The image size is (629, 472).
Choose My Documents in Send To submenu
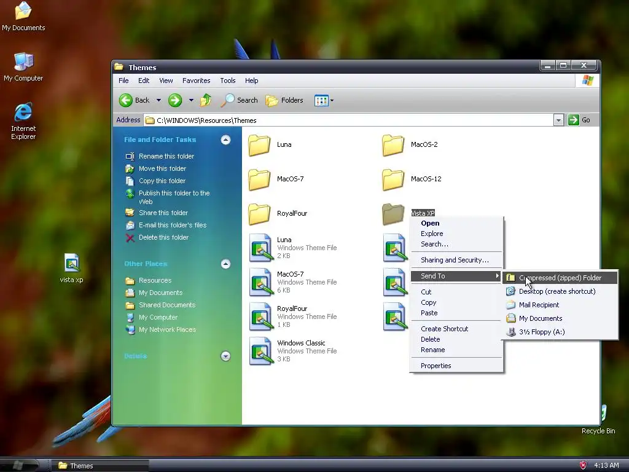pos(560,319)
